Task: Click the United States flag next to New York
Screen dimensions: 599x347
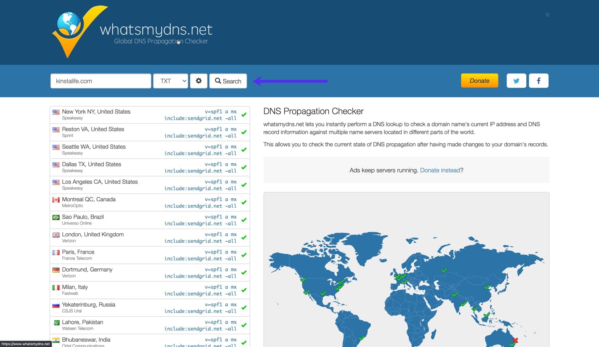Action: [x=56, y=112]
